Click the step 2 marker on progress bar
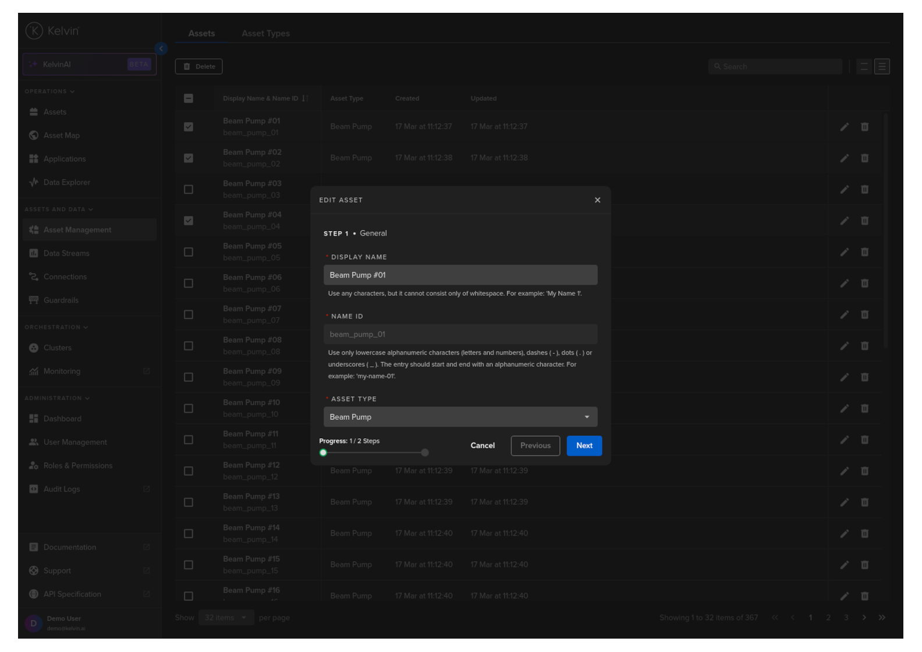 pos(425,453)
